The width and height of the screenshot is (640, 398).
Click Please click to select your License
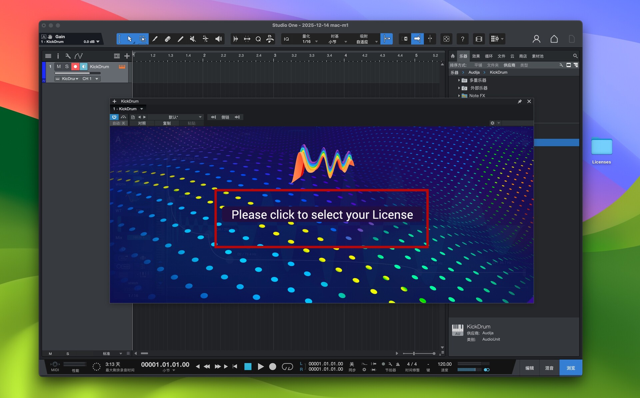click(x=322, y=215)
